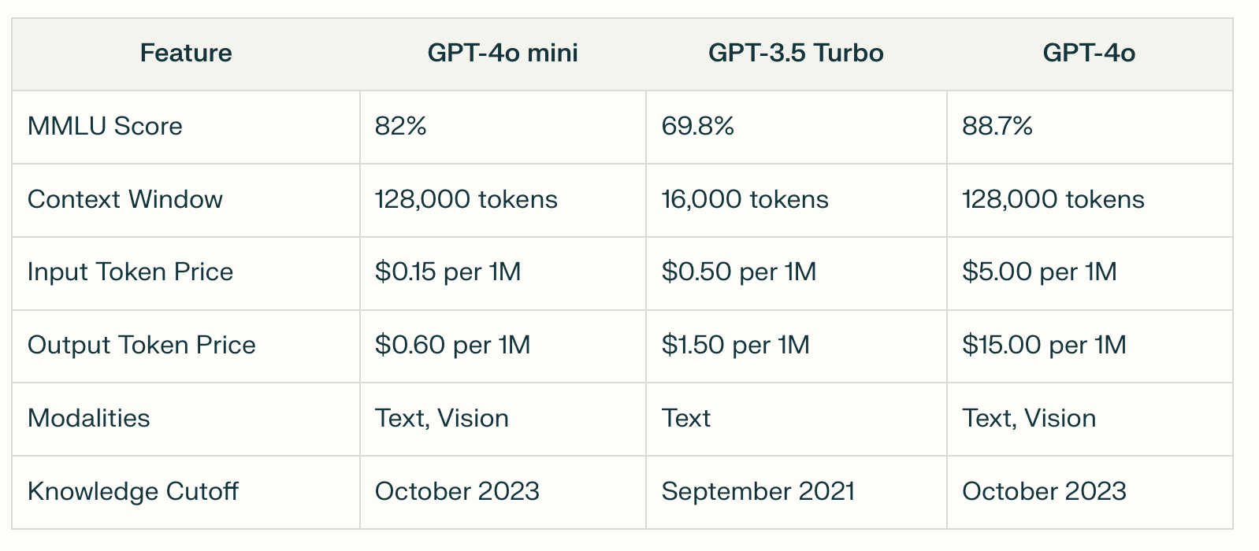
Task: Click the Modalities row label
Action: [89, 418]
